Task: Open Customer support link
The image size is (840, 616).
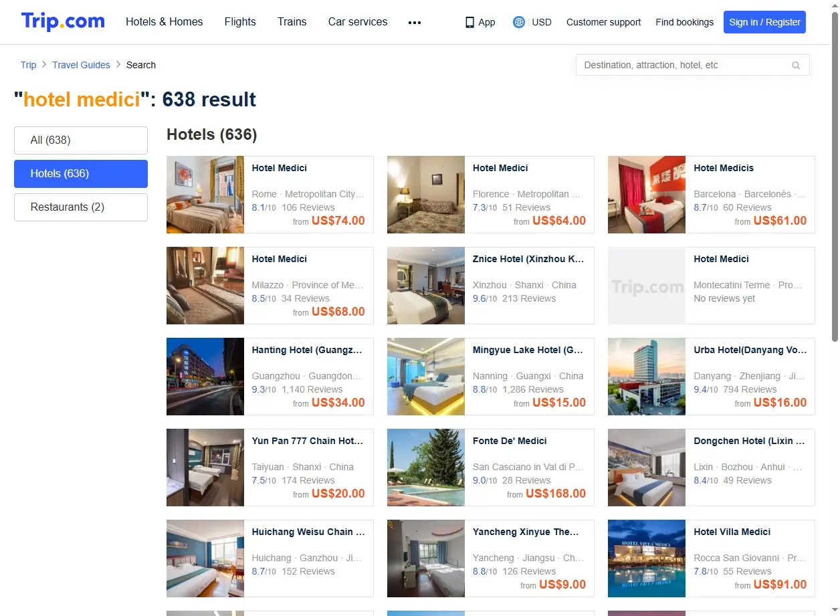Action: tap(603, 22)
